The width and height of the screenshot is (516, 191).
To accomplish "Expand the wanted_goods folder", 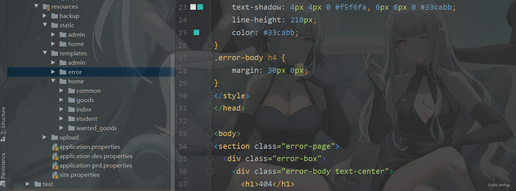I will [x=61, y=128].
